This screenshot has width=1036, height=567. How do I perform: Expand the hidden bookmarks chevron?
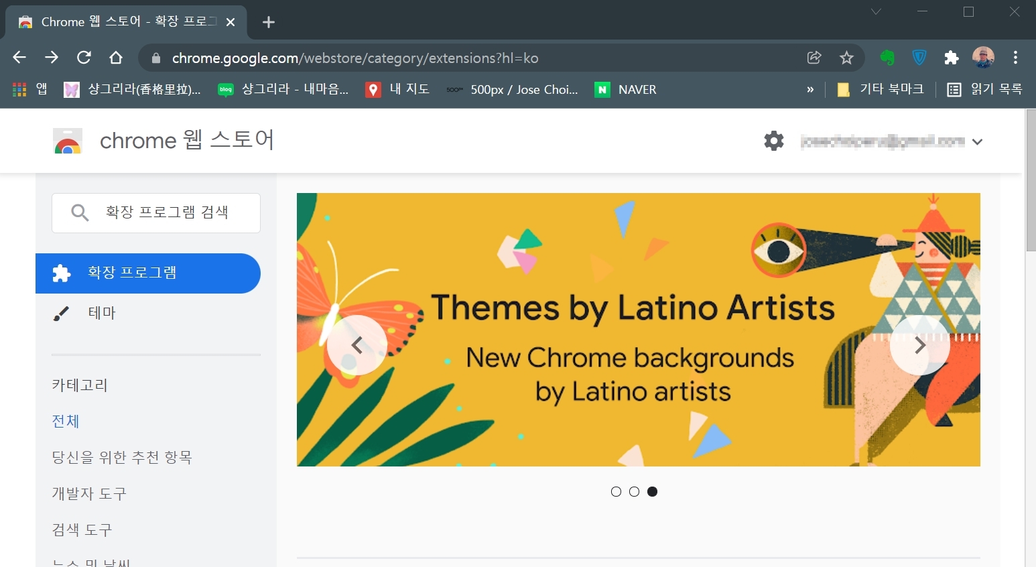pos(810,89)
